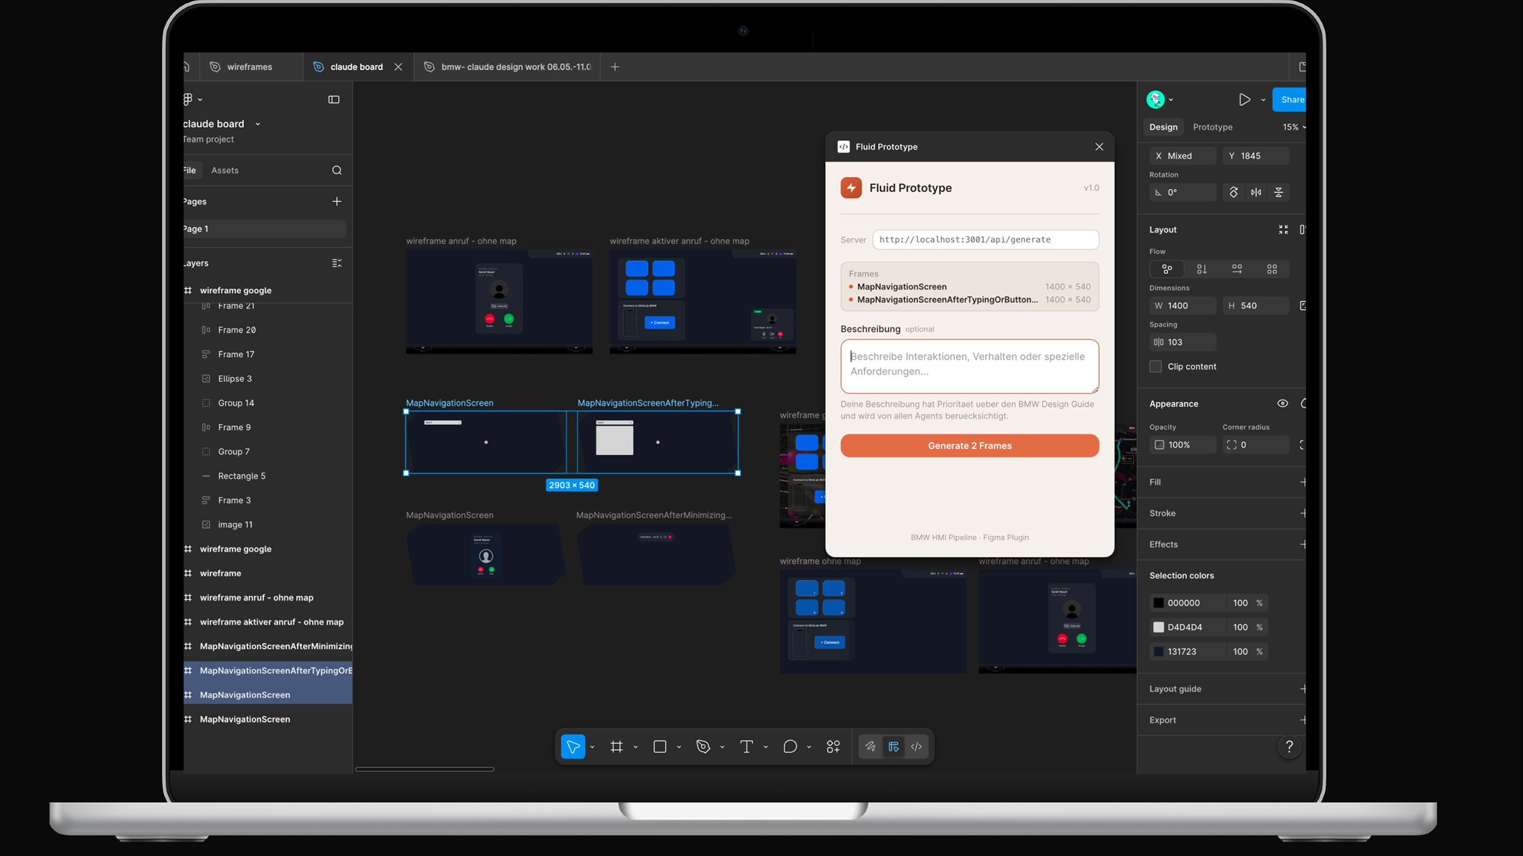Expand the claude board file name menu
1523x856 pixels.
[258, 124]
